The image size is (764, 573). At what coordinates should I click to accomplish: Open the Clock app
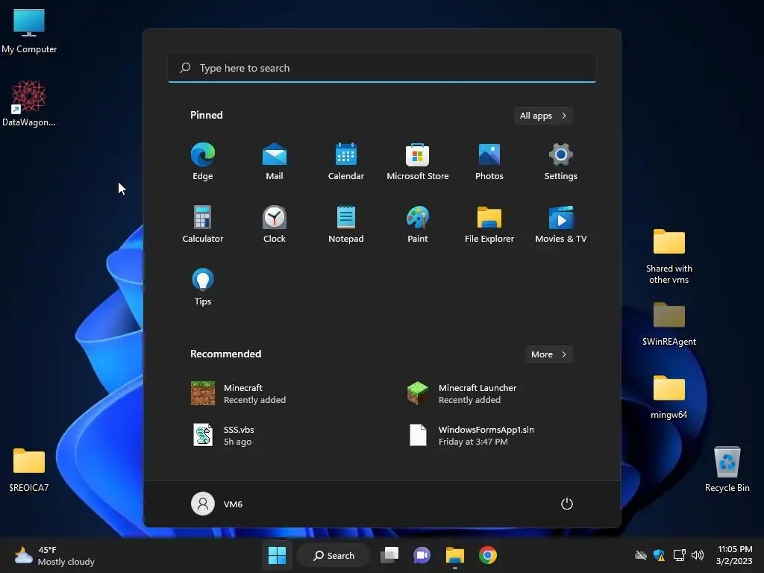pos(275,224)
